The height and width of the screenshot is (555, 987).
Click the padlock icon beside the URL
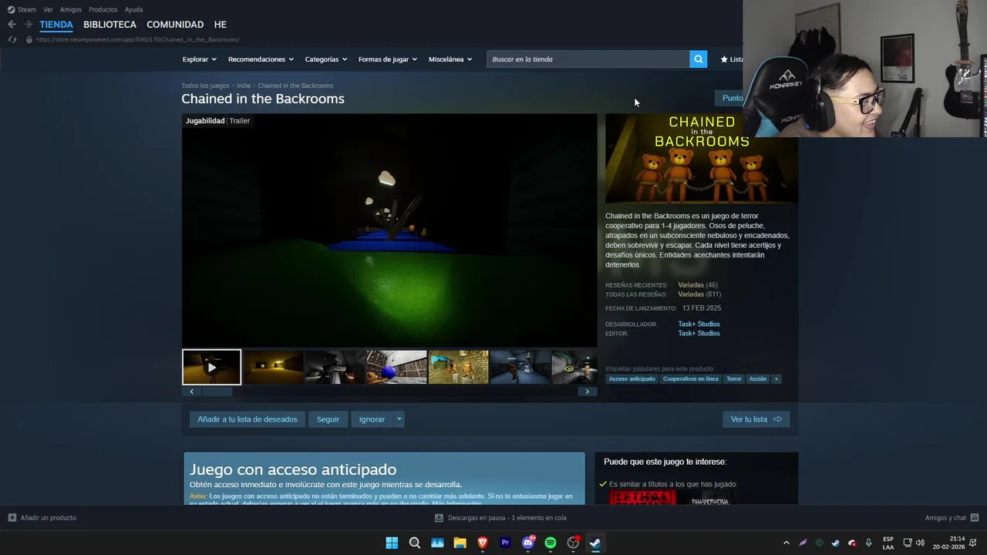29,39
